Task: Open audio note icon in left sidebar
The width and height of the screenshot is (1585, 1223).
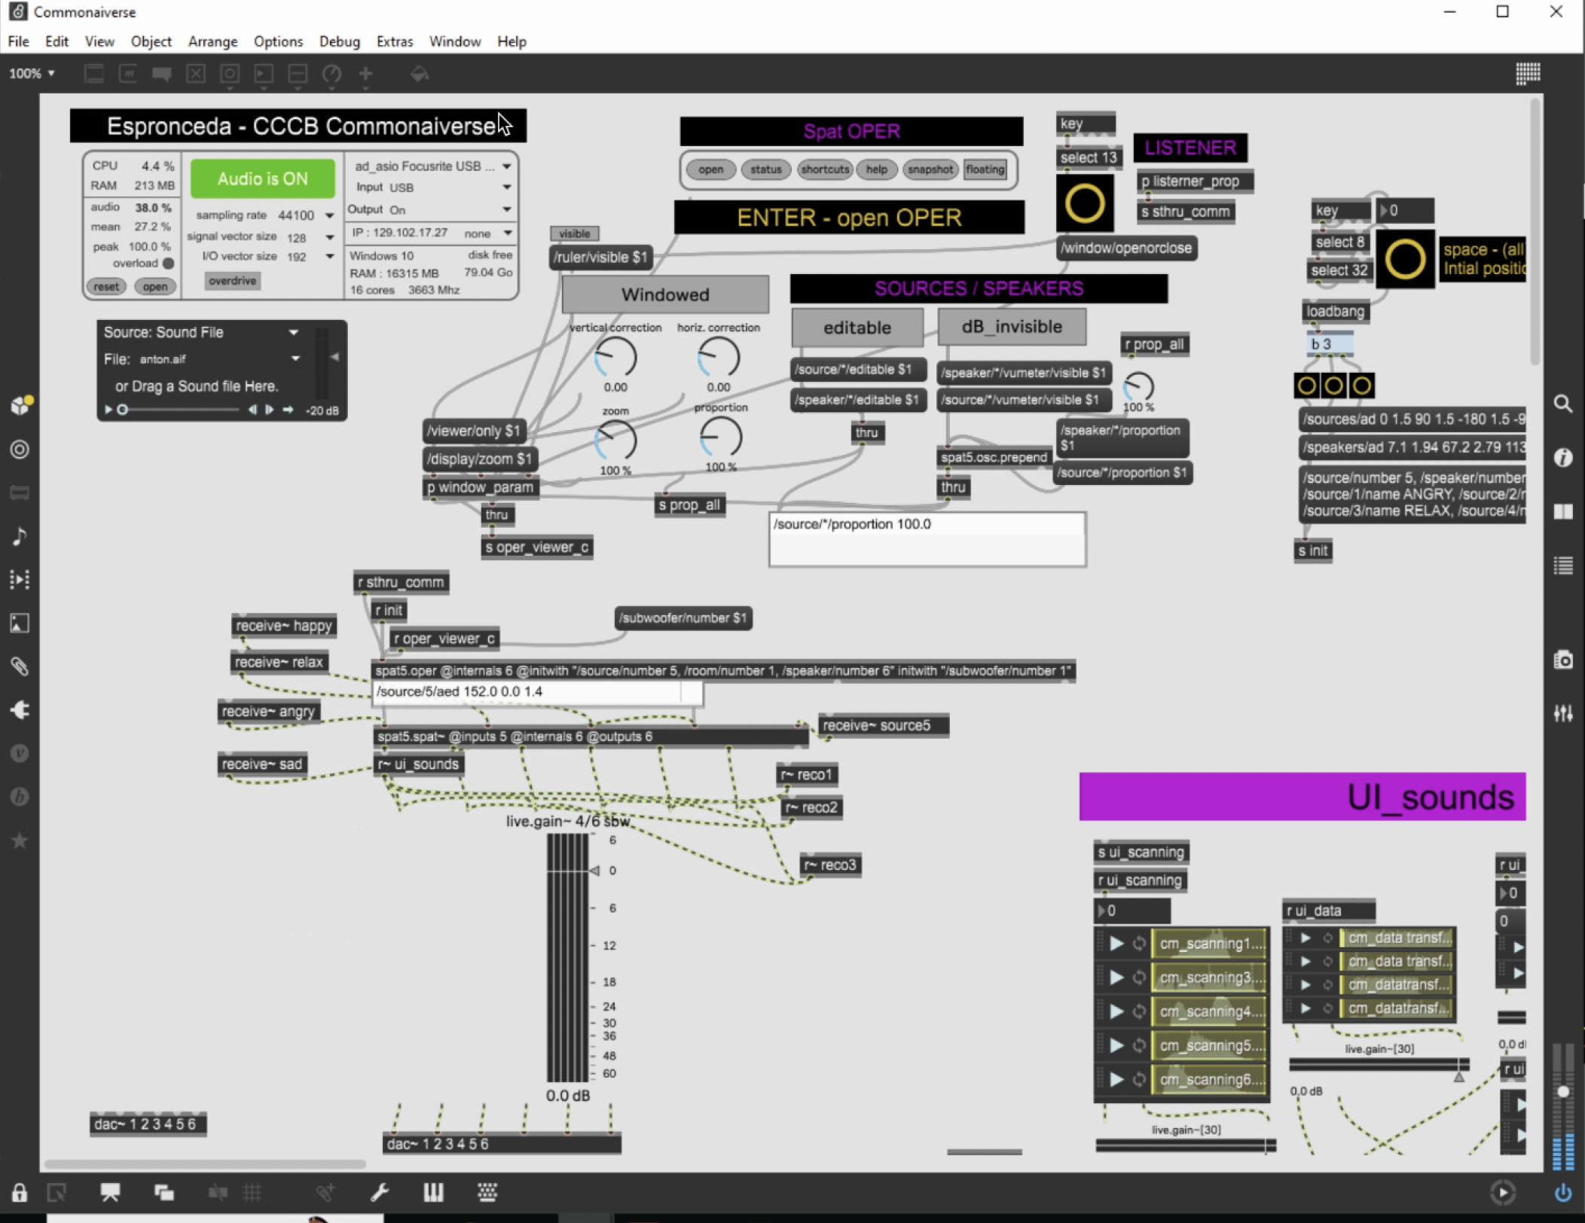Action: pos(20,536)
